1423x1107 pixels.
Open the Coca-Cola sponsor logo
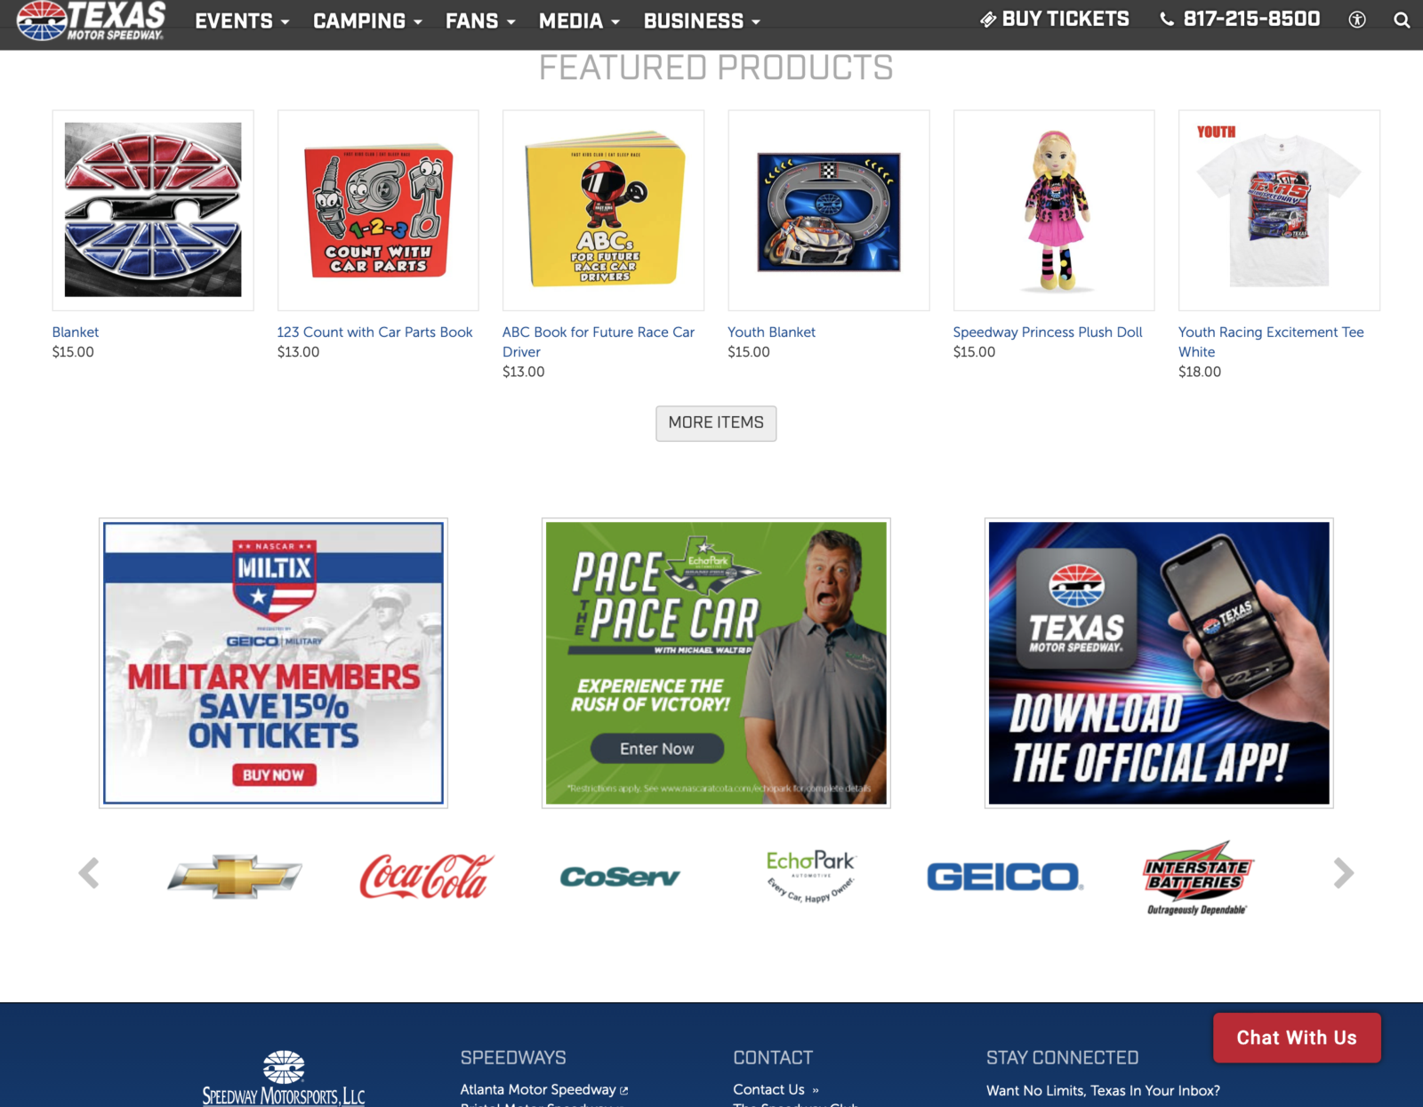[427, 877]
